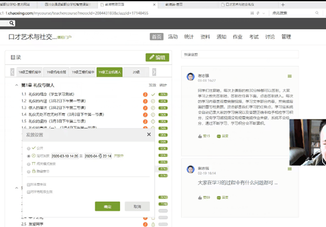This screenshot has width=326, height=227.
Task: Select the 18级工程机械中 class tab
Action: click(29, 72)
